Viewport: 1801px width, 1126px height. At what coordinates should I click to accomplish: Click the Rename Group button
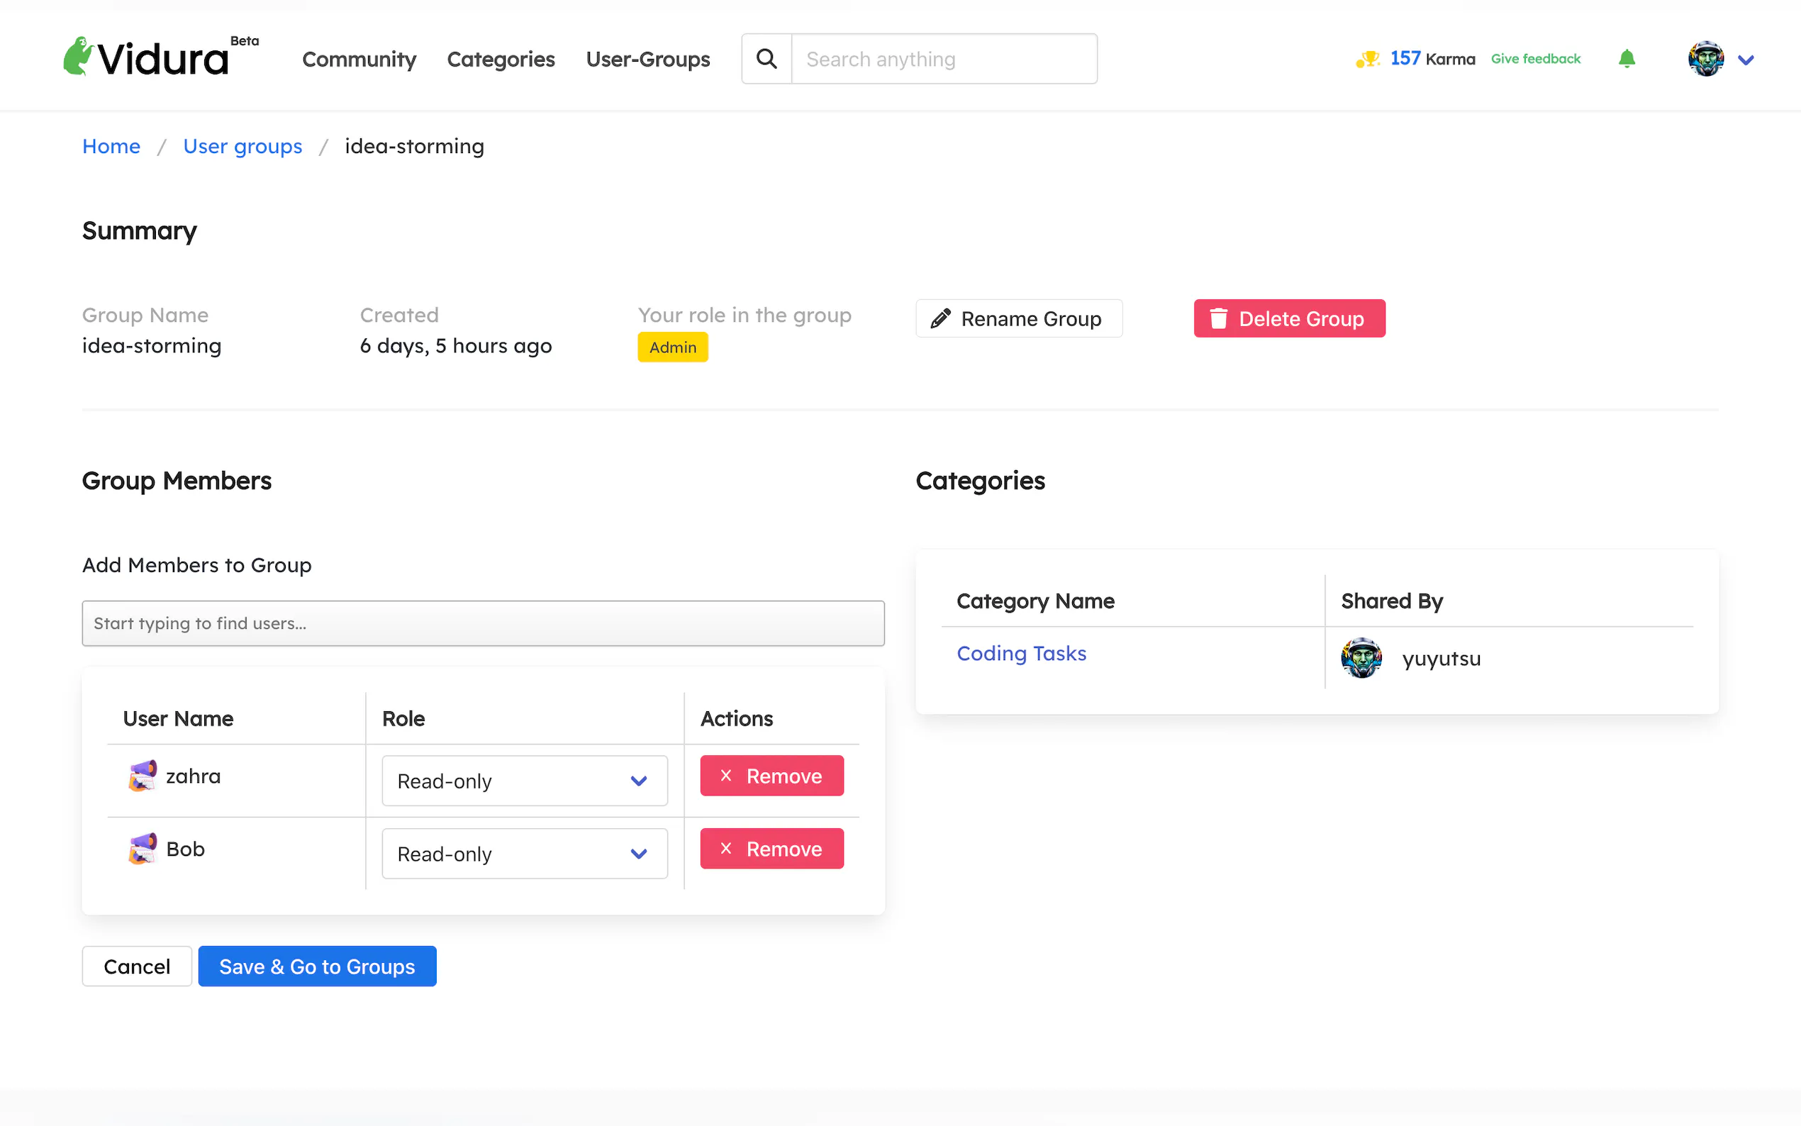(x=1017, y=319)
